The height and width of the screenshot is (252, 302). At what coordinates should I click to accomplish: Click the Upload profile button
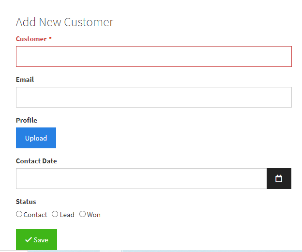[36, 138]
